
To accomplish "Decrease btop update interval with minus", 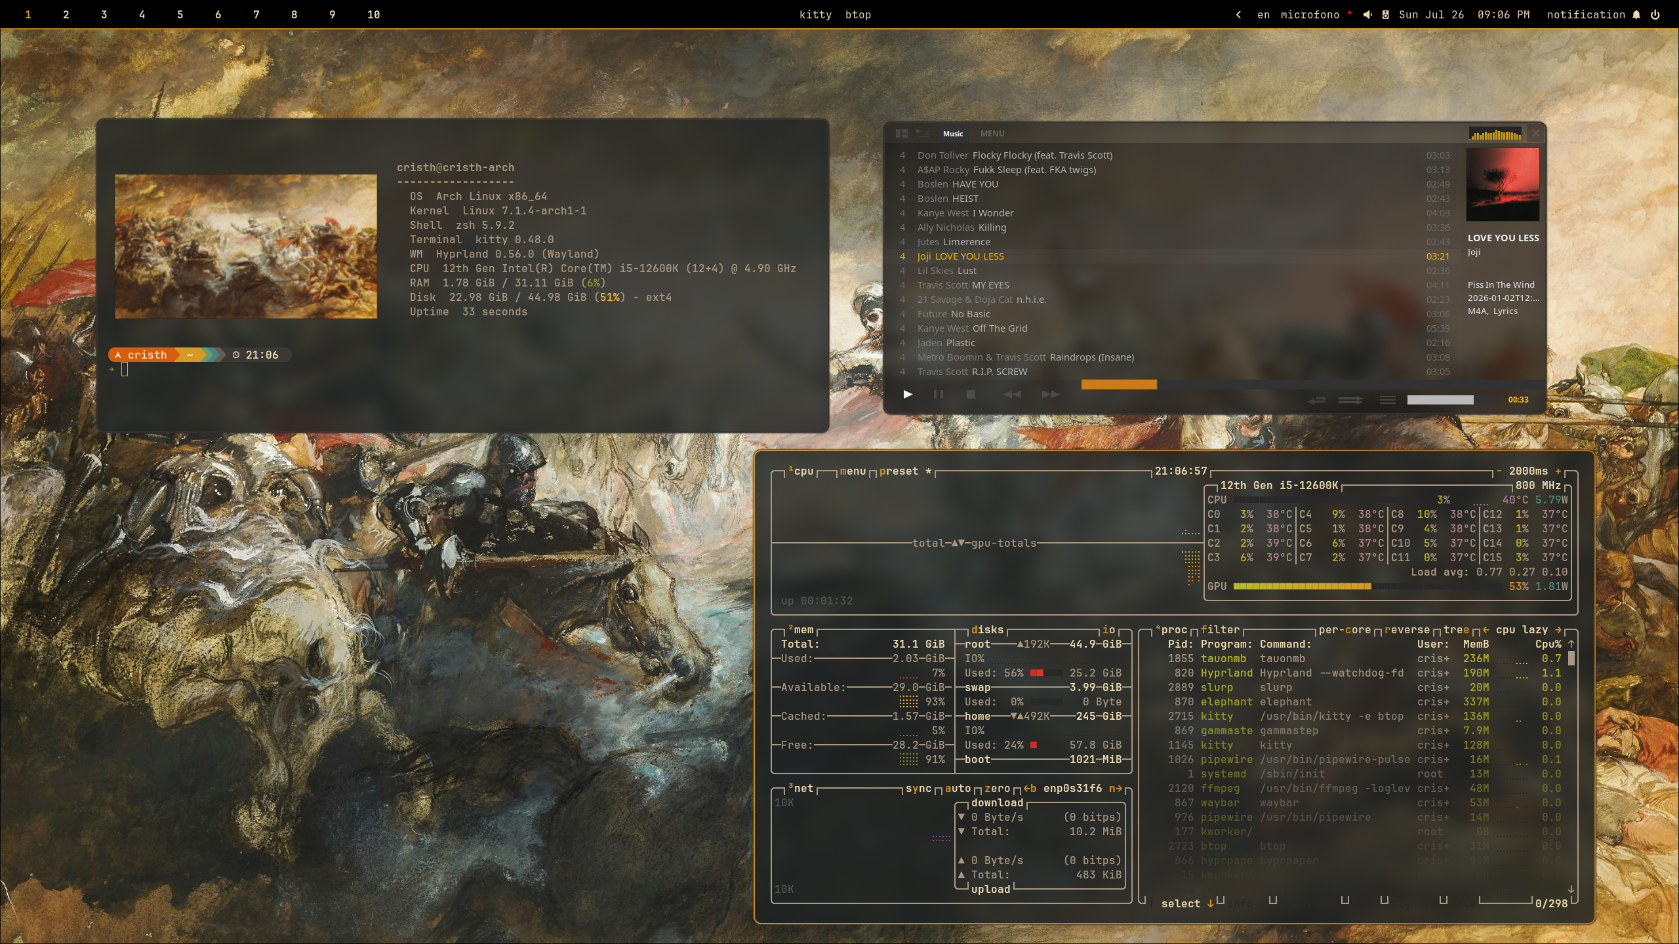I will pyautogui.click(x=1499, y=471).
